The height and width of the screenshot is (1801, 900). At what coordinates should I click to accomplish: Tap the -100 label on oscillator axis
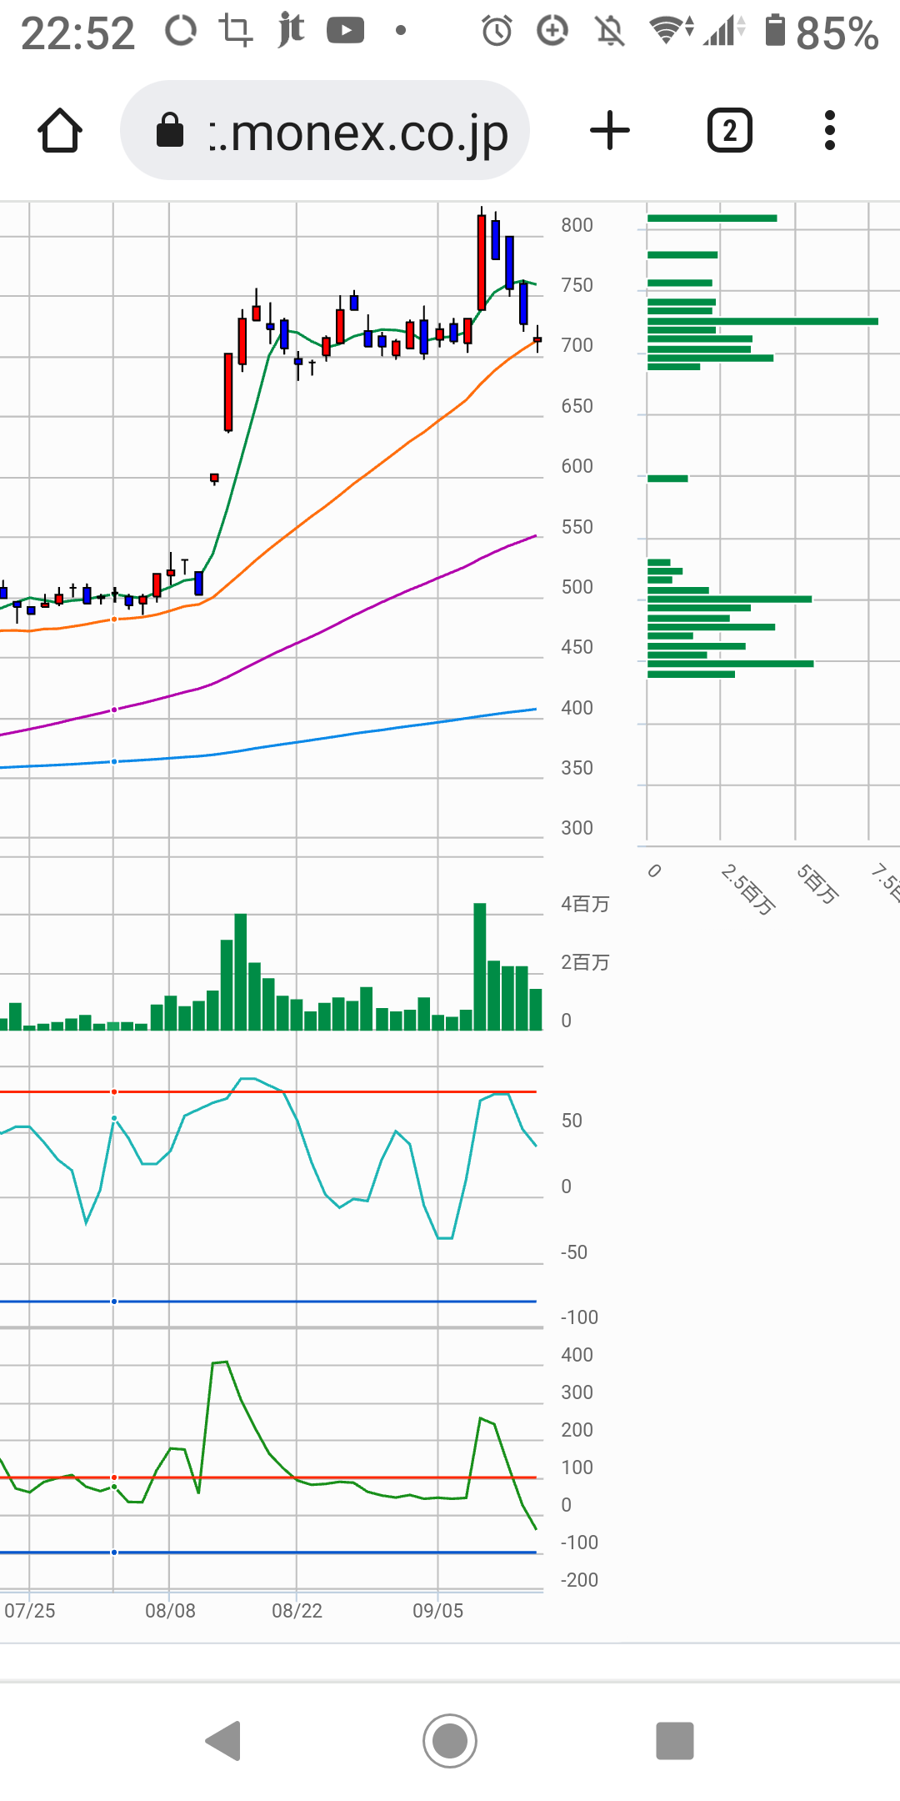pyautogui.click(x=579, y=1317)
